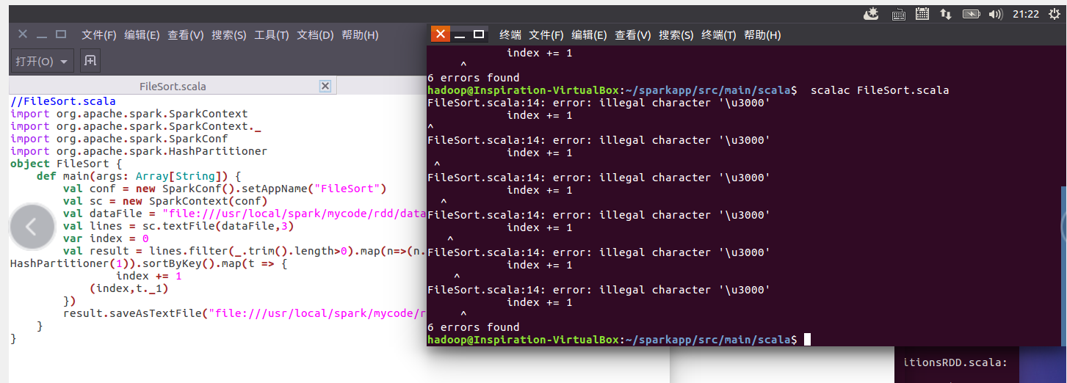Image resolution: width=1067 pixels, height=383 pixels.
Task: Click the last 6 errors found line
Action: (474, 327)
